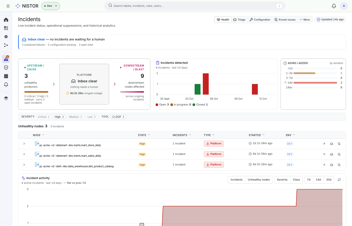The image size is (352, 226).
Task: Open the user avatar A
Action: (344, 6)
